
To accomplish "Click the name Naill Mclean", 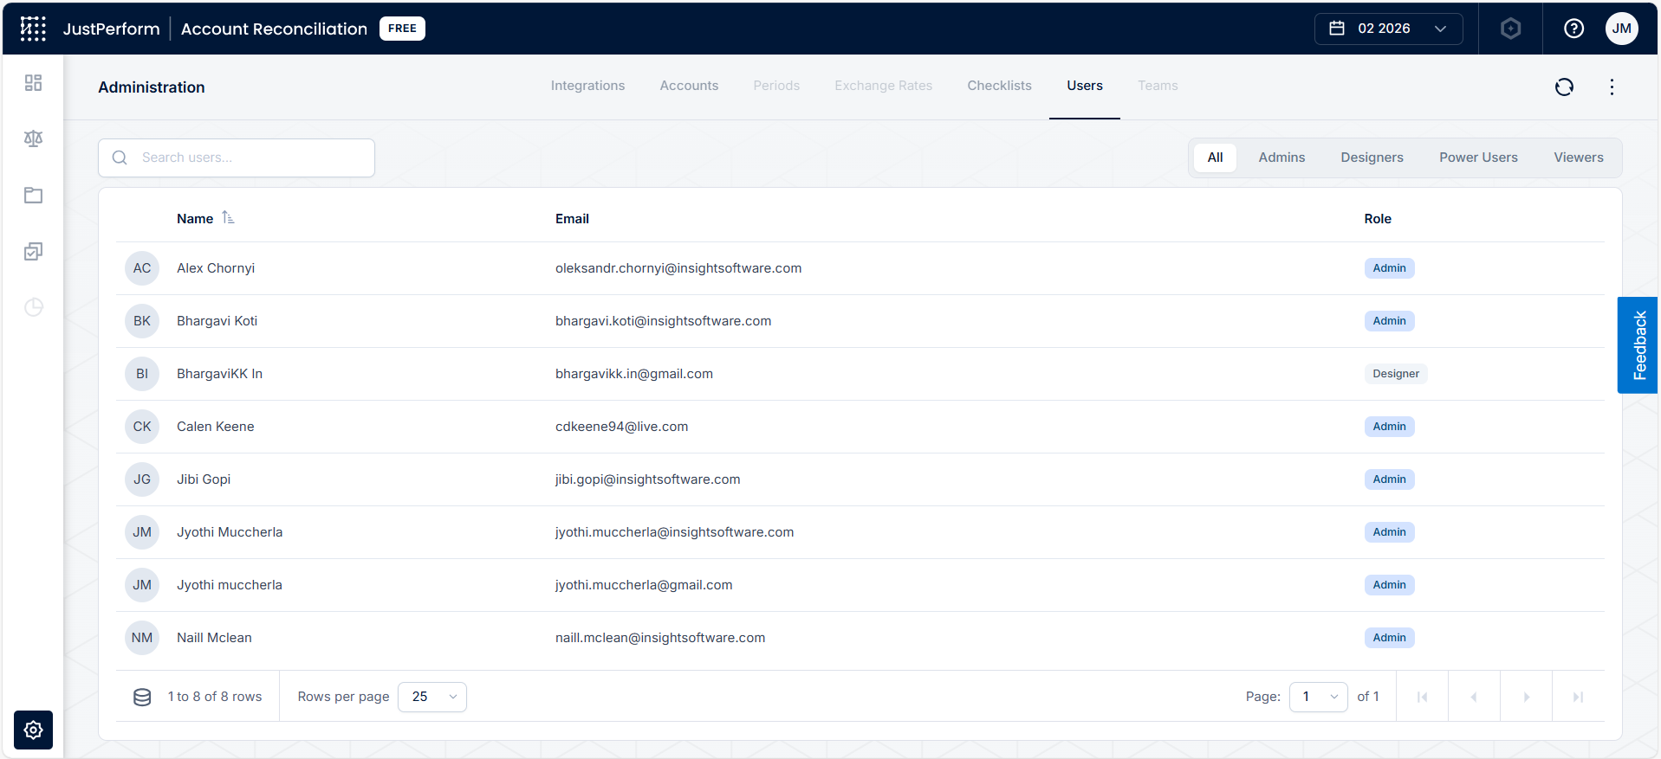I will pos(214,638).
